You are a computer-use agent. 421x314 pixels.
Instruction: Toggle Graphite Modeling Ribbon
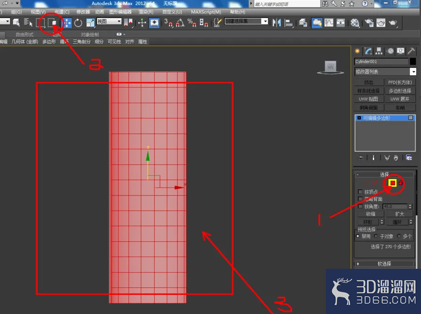(317, 23)
